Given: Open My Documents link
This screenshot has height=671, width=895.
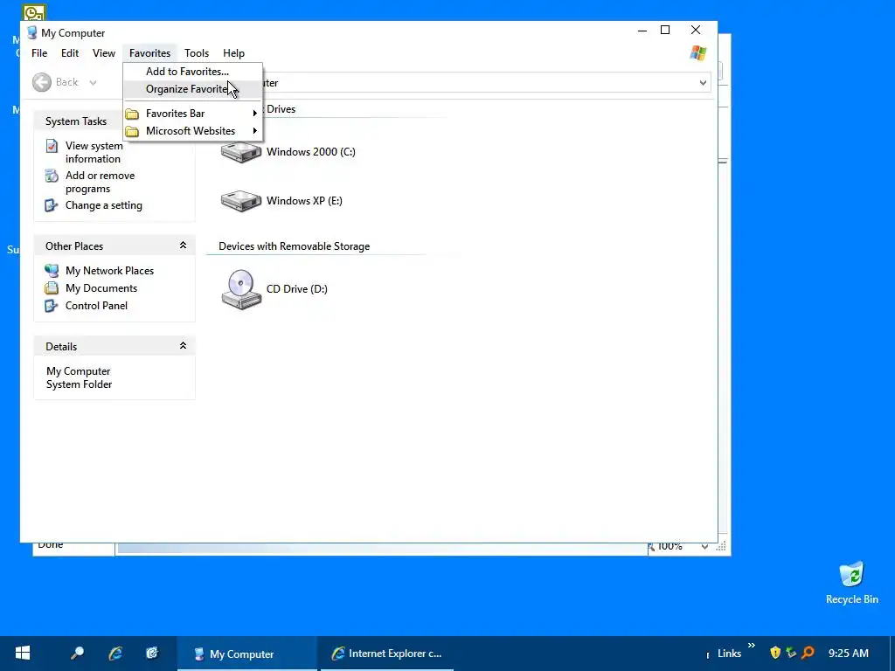Looking at the screenshot, I should click(101, 288).
